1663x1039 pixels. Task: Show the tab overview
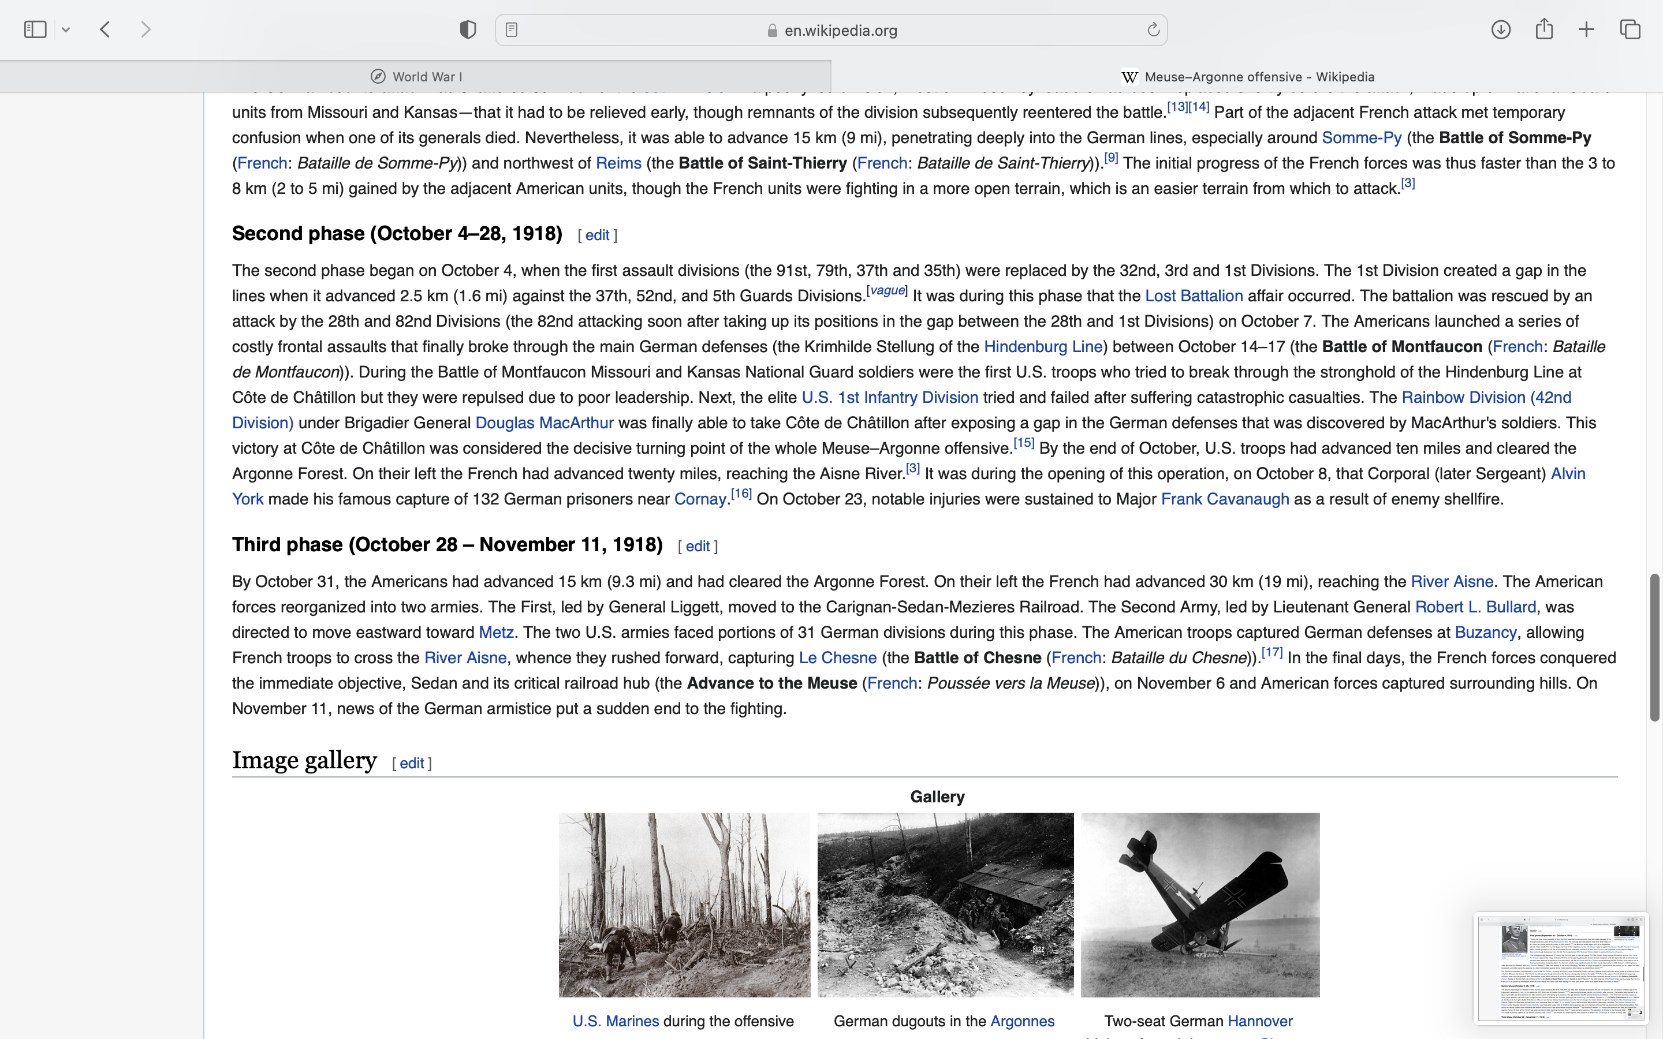[1630, 29]
